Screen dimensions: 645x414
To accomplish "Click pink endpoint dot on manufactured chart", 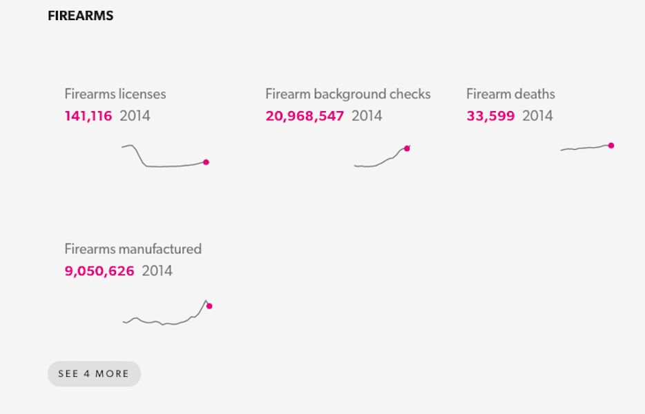I will coord(209,306).
